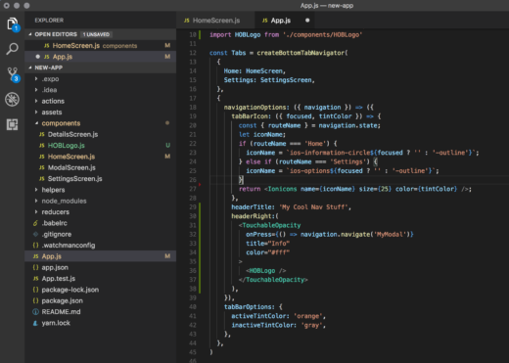Click 'activeTintColor' in tabBarOptions
The height and width of the screenshot is (363, 509).
click(258, 316)
